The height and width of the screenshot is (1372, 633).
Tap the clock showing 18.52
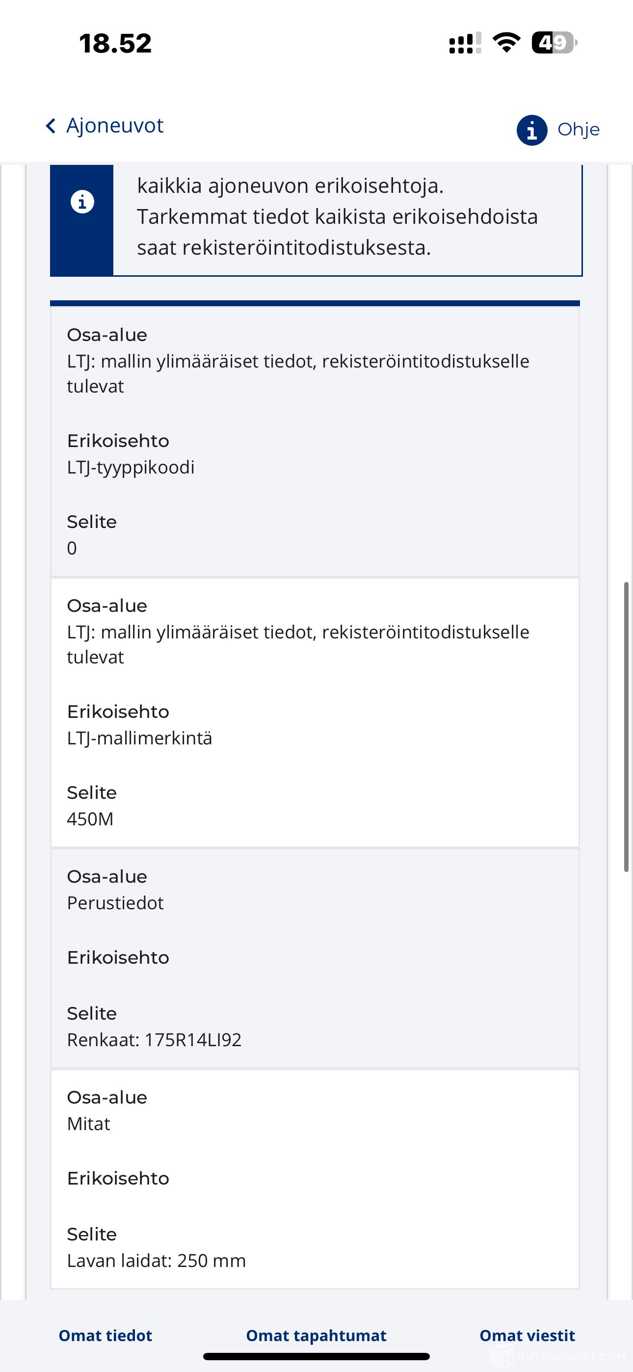(115, 43)
